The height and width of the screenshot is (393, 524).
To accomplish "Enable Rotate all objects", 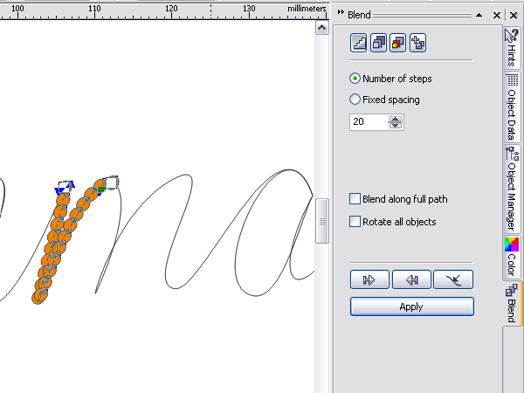I will [x=393, y=222].
